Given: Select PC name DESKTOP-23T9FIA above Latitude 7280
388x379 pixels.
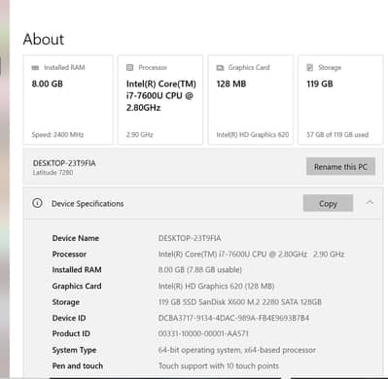Looking at the screenshot, I should (x=64, y=163).
